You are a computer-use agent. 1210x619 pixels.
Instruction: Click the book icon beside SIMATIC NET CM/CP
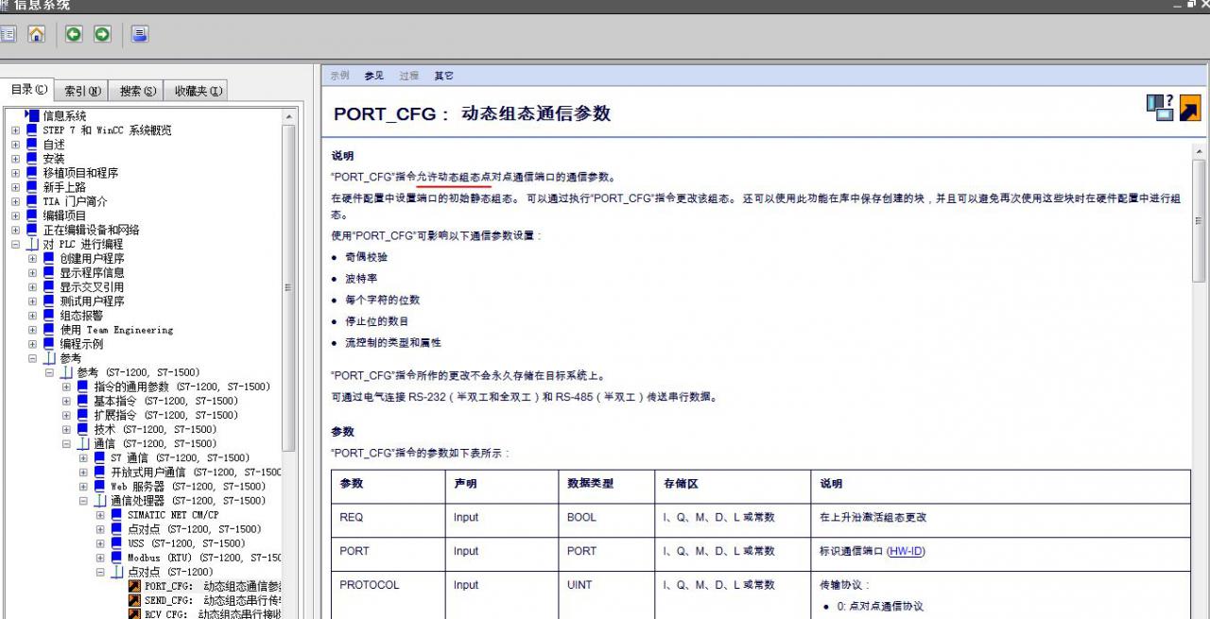point(117,515)
